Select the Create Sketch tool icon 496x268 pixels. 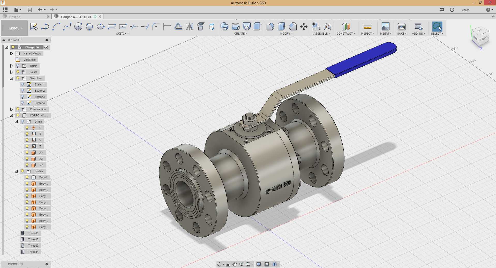(x=34, y=27)
